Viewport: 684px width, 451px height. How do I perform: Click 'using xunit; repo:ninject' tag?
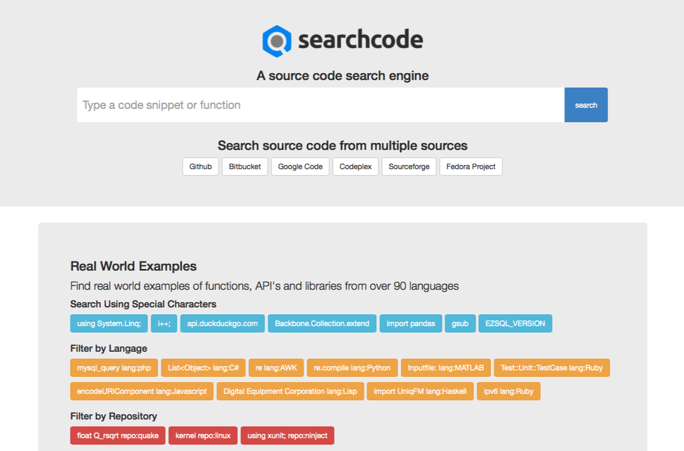[287, 436]
